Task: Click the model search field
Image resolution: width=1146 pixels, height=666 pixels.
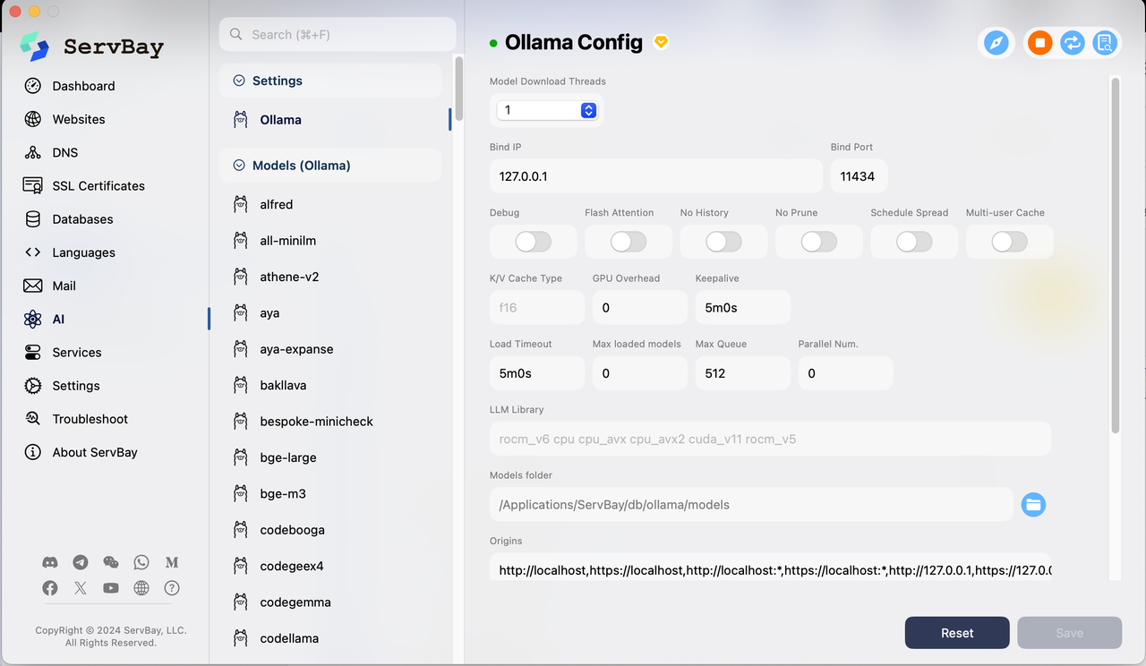Action: 338,34
